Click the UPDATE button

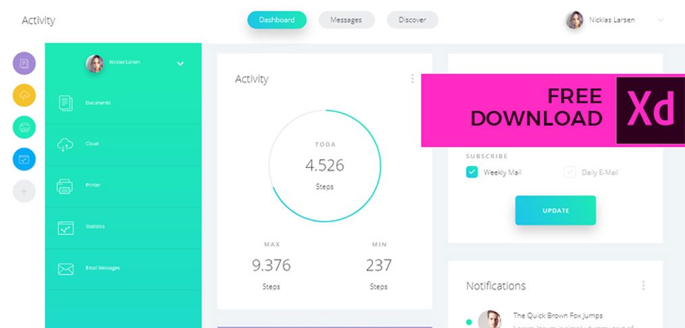(x=555, y=210)
